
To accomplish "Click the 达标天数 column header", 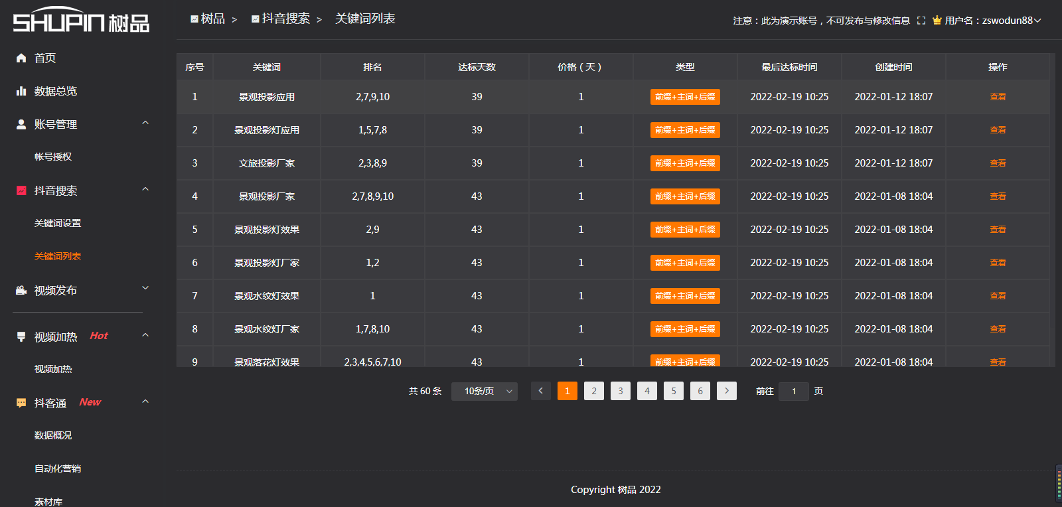I will click(477, 67).
